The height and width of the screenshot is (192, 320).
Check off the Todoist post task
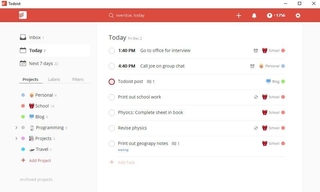112,82
